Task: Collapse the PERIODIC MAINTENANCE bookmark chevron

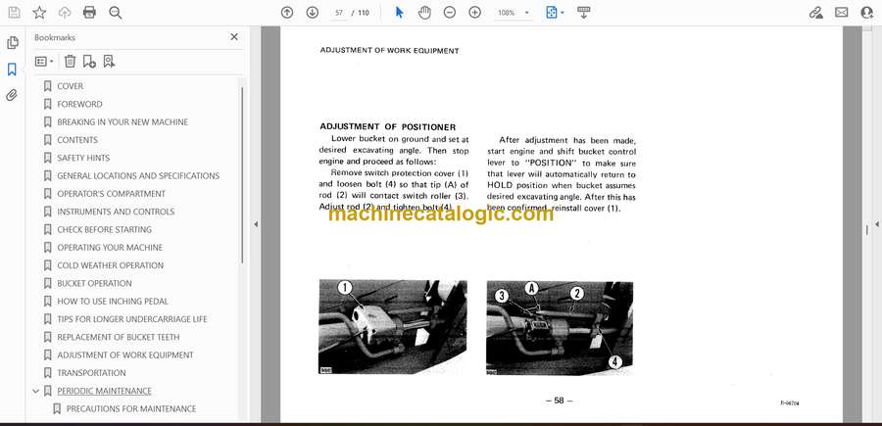Action: [36, 391]
